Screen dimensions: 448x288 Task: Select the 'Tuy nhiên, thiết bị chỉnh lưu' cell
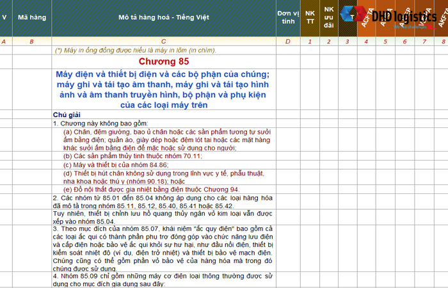164,217
